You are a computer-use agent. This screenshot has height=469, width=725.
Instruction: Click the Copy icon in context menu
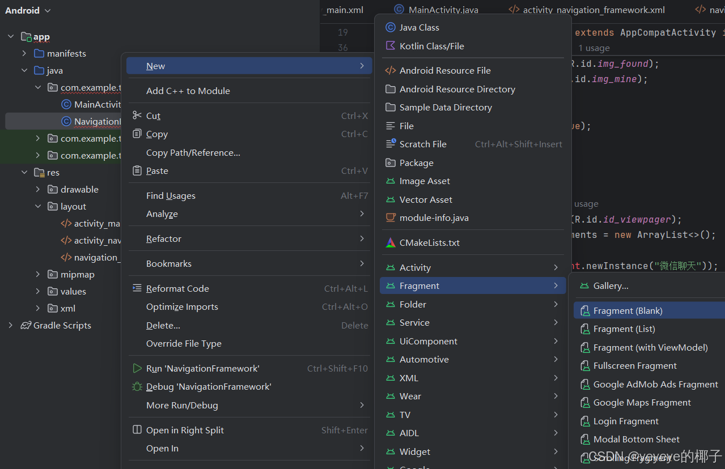137,134
